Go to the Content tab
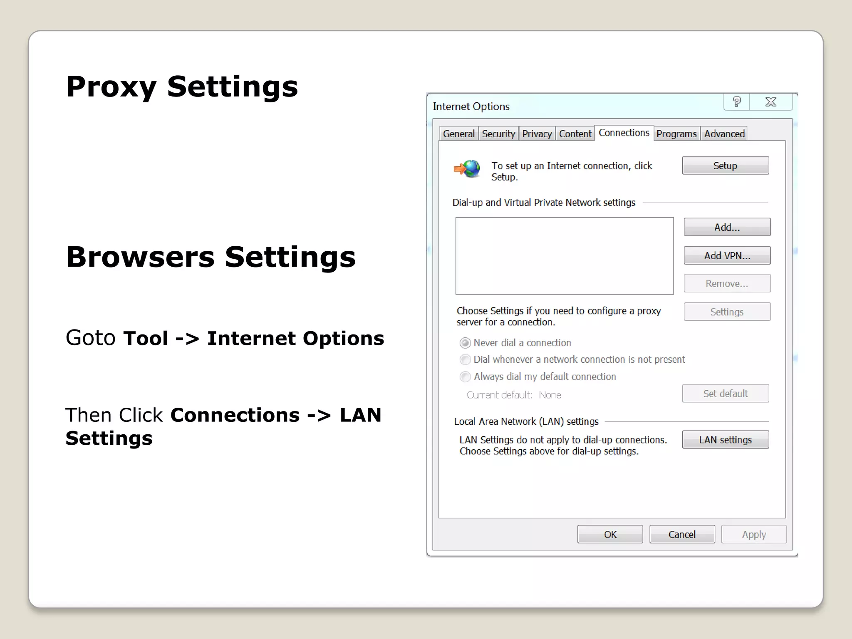This screenshot has width=852, height=639. (x=575, y=134)
